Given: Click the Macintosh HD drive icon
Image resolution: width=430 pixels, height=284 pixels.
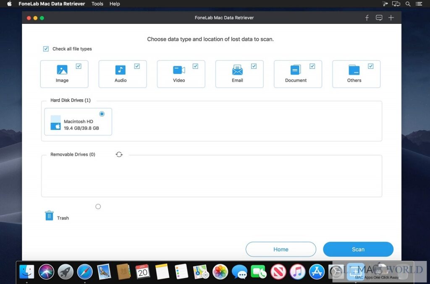Looking at the screenshot, I should click(x=56, y=123).
